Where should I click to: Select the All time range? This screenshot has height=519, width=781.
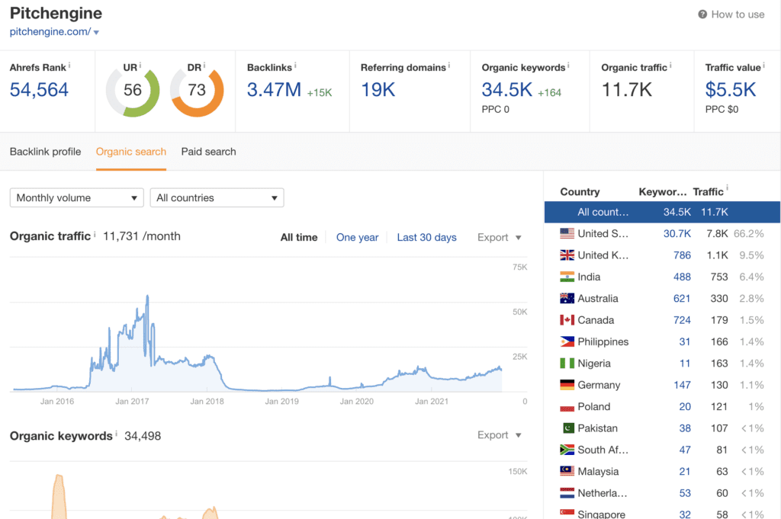(x=299, y=237)
